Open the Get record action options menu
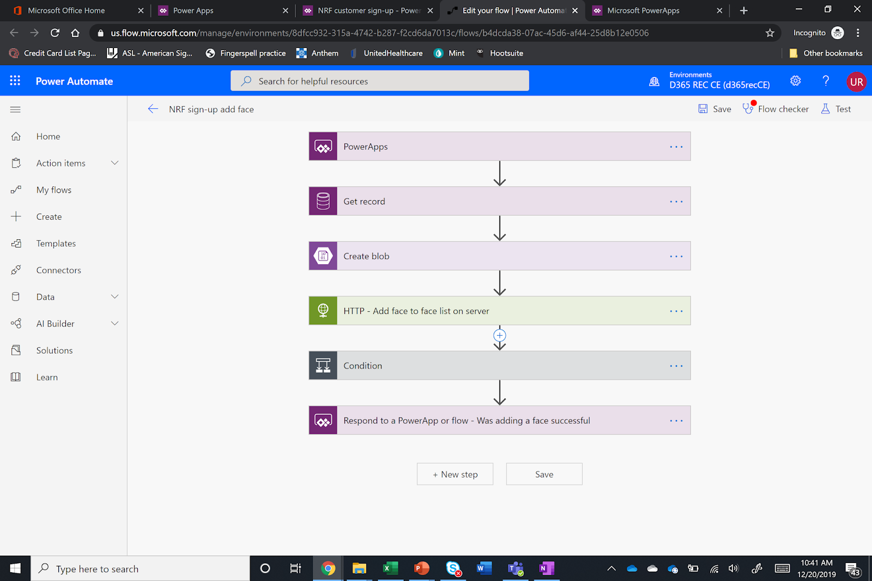Image resolution: width=872 pixels, height=581 pixels. click(x=676, y=201)
